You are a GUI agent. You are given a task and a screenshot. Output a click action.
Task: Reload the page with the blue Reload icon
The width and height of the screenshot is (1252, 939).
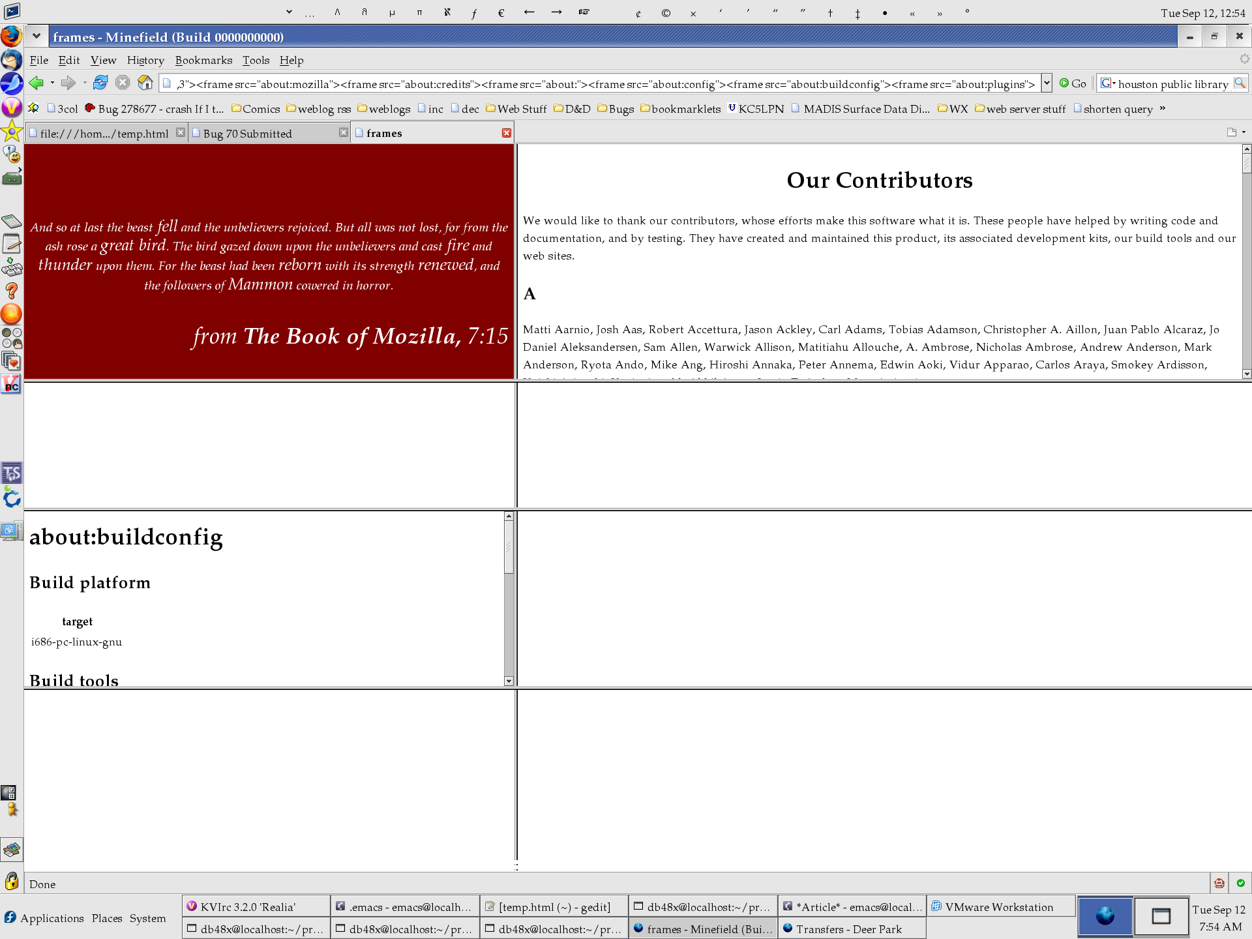(100, 83)
